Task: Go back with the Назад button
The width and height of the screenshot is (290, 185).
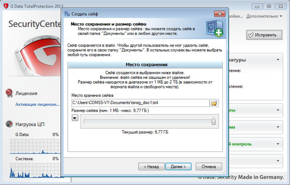Action: click(x=151, y=166)
